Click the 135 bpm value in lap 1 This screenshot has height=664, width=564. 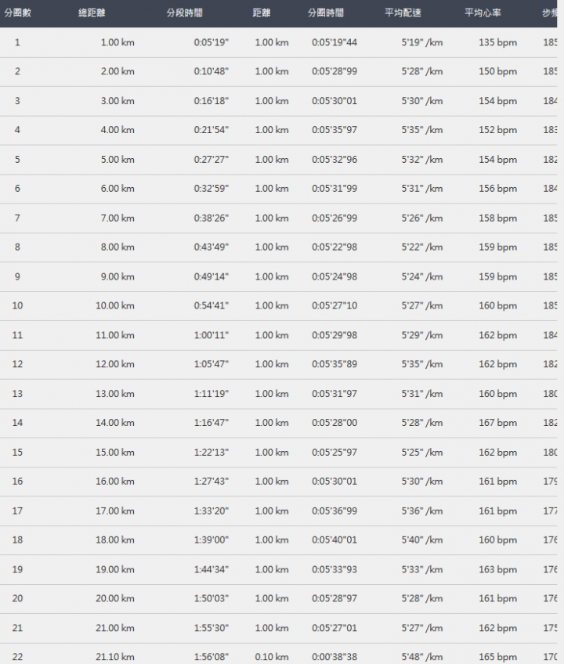(x=497, y=42)
